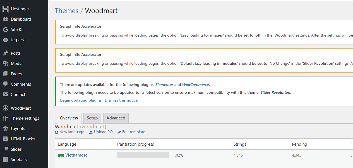Screen dimensions: 353x168
Task: Click the green VI flag badge
Action: pyautogui.click(x=61, y=155)
